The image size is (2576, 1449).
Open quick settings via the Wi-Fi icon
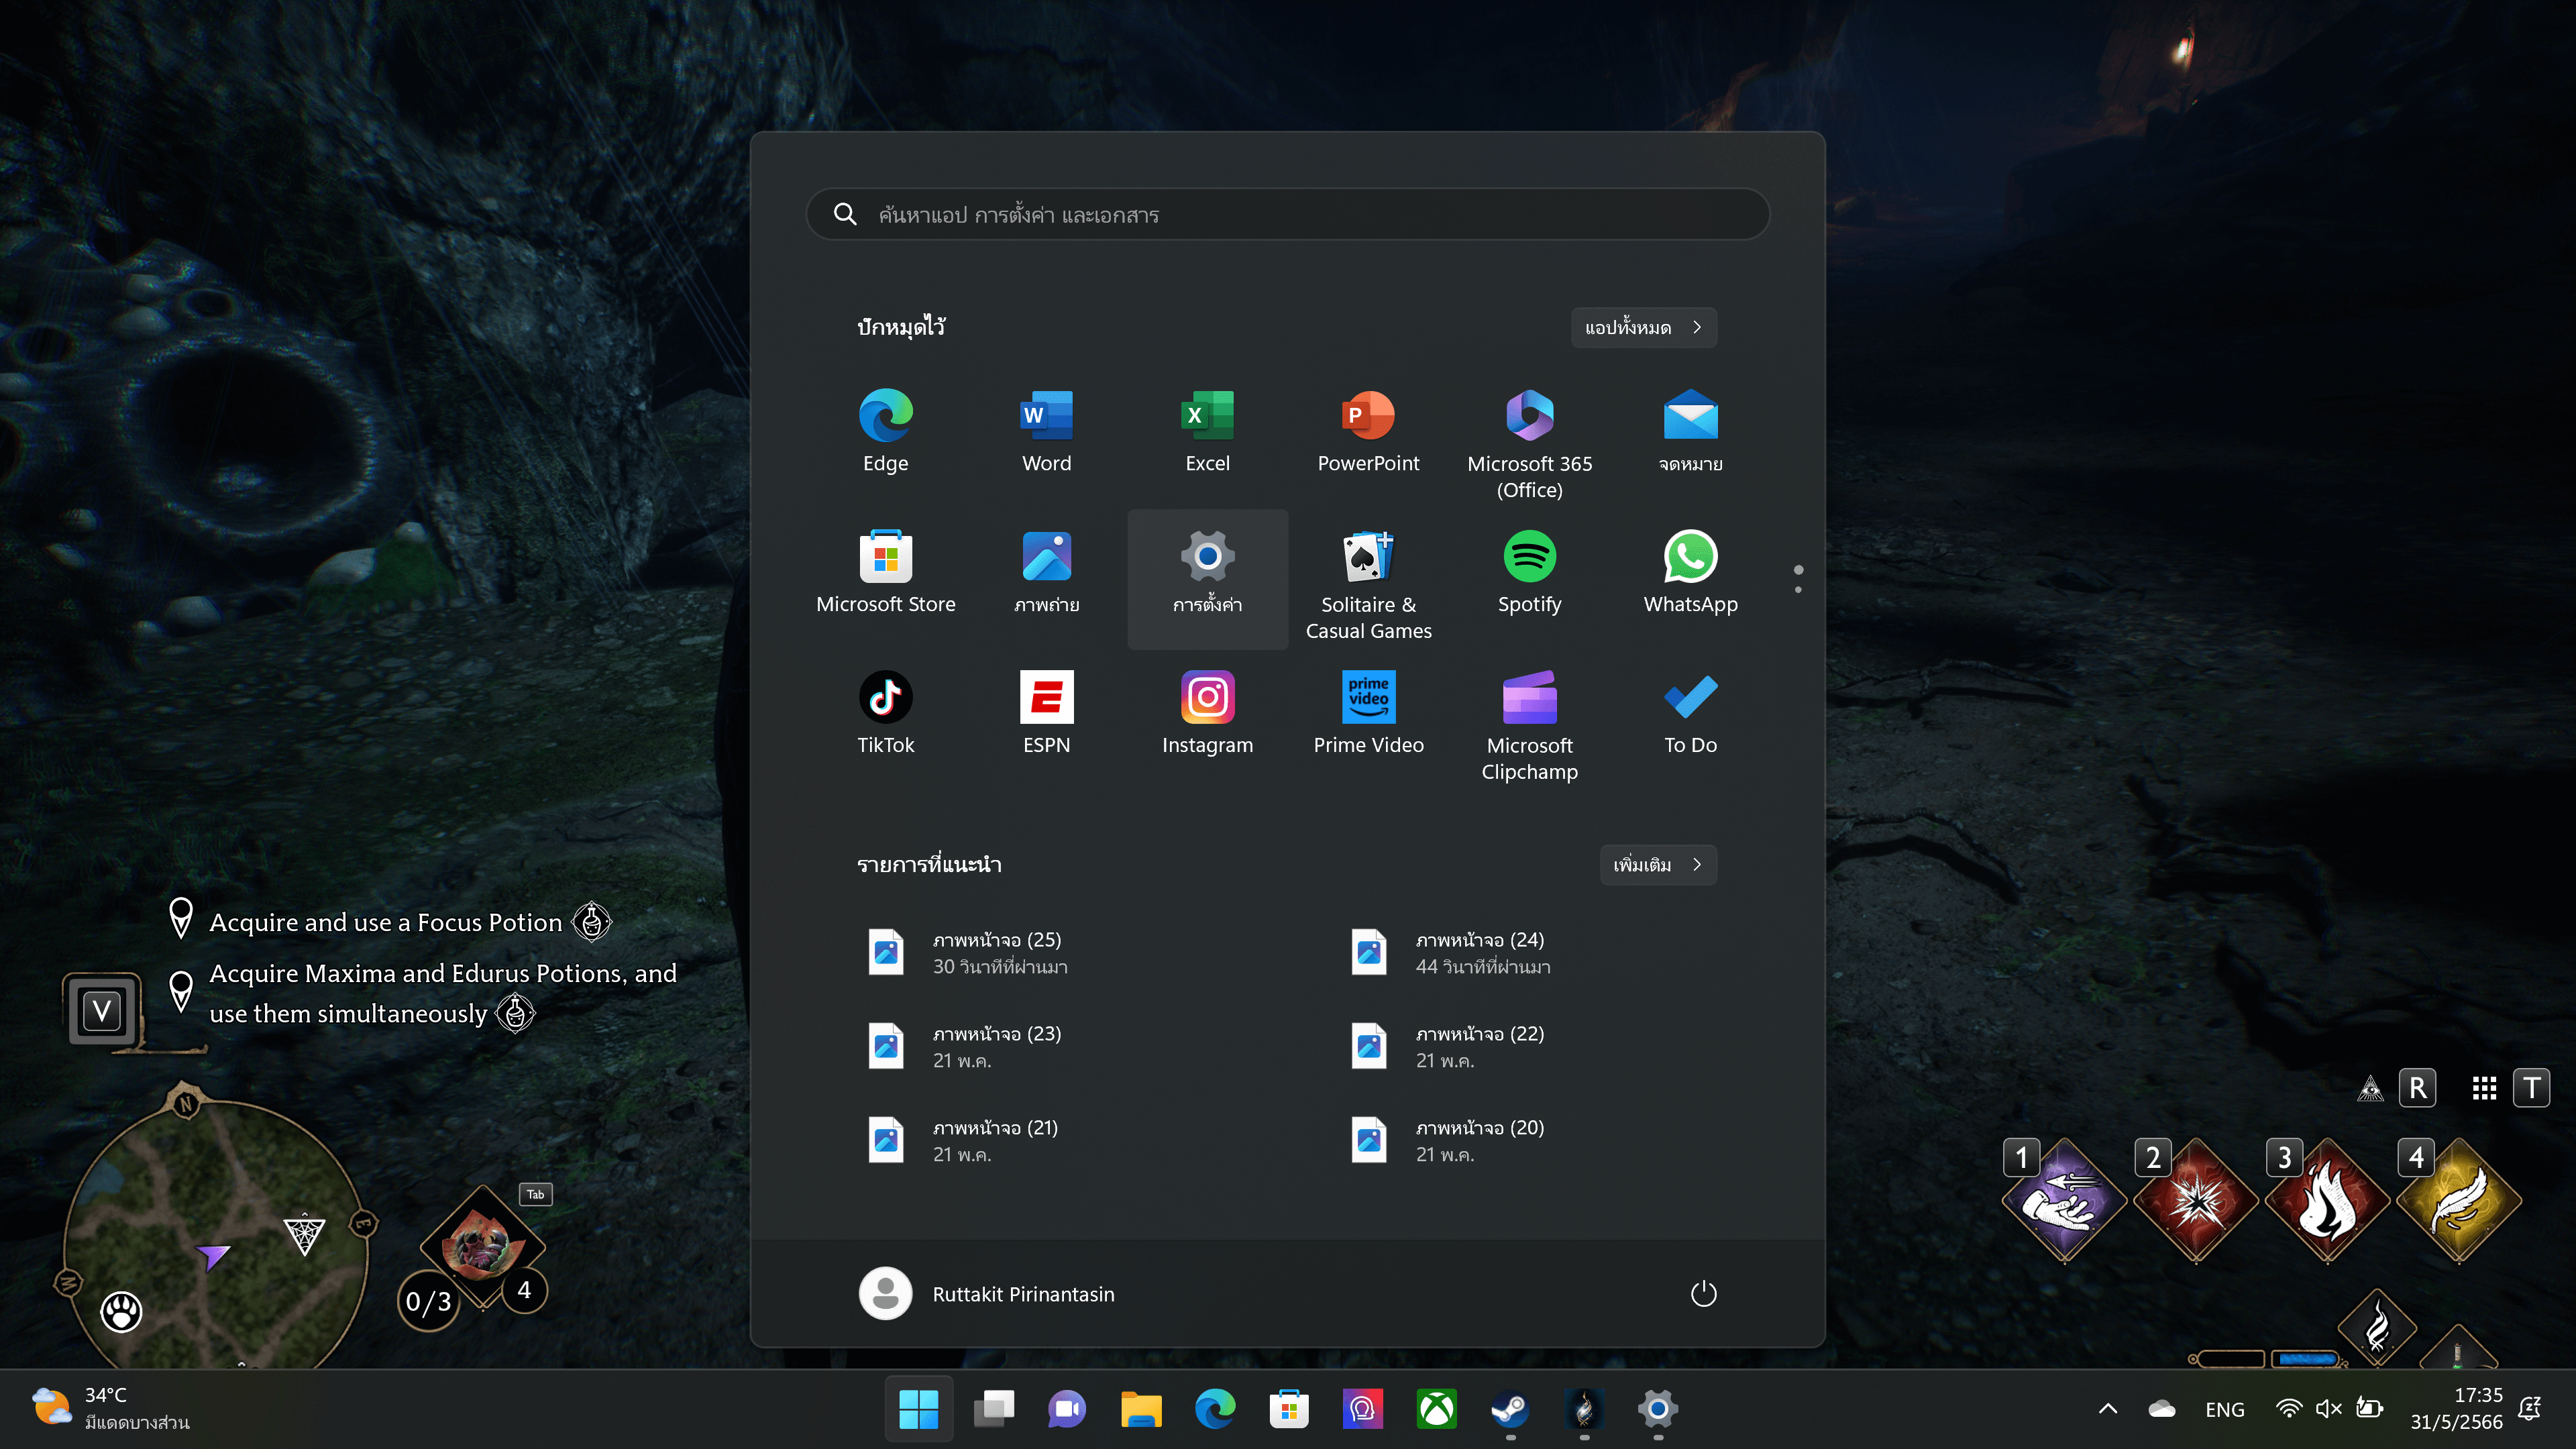[x=2289, y=1409]
